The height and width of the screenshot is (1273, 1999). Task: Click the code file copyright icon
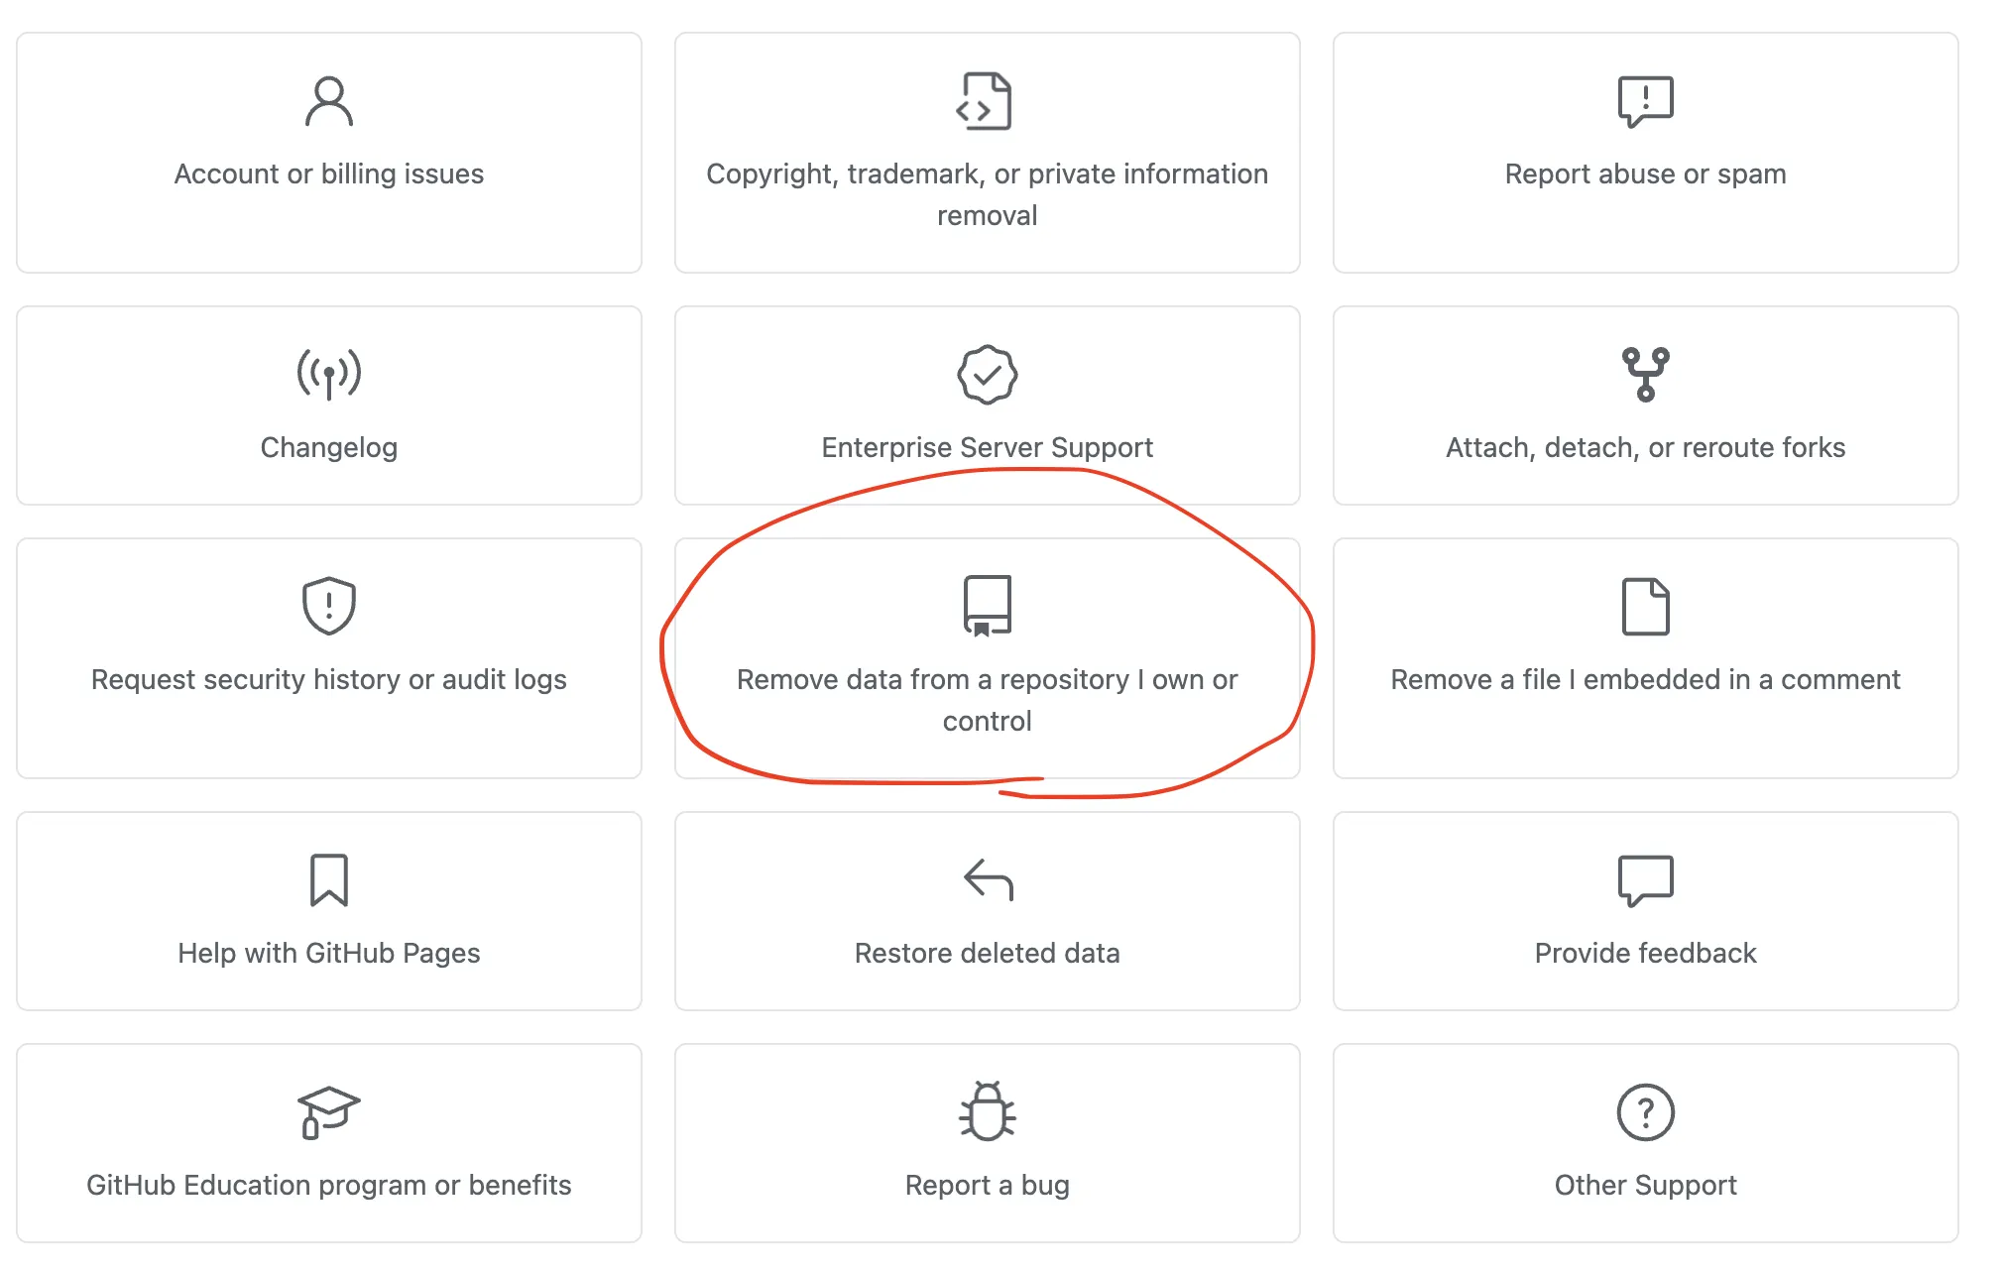click(985, 101)
